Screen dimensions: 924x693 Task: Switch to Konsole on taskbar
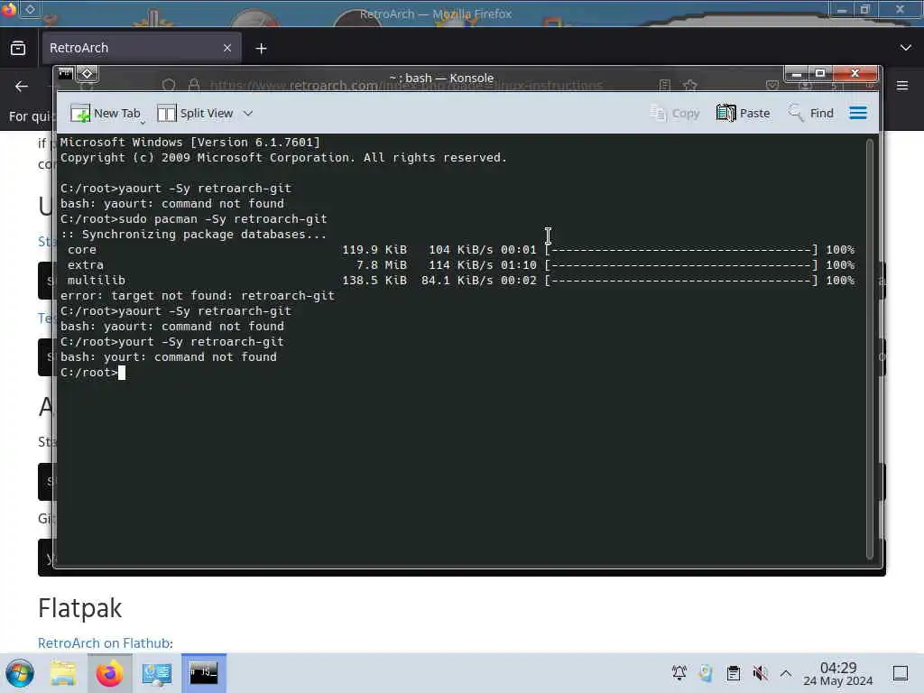coord(203,673)
